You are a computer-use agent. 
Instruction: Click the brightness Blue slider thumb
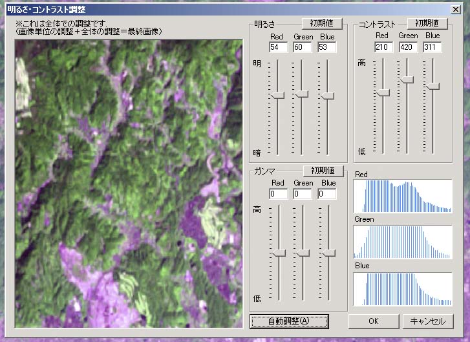[327, 96]
